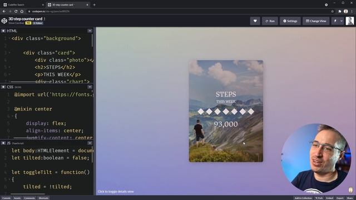356x200 pixels.
Task: Open browser extensions puzzle icon
Action: (x=340, y=11)
